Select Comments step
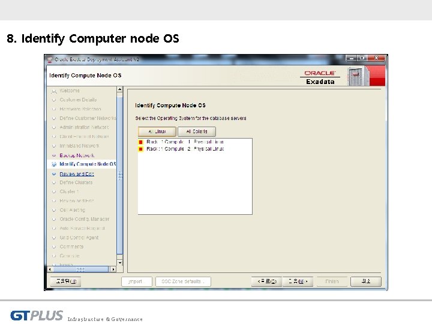The image size is (432, 324). [71, 247]
